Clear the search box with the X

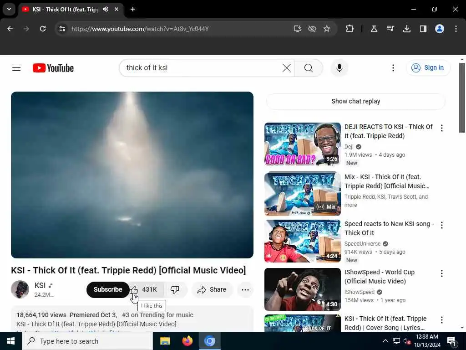pyautogui.click(x=287, y=68)
